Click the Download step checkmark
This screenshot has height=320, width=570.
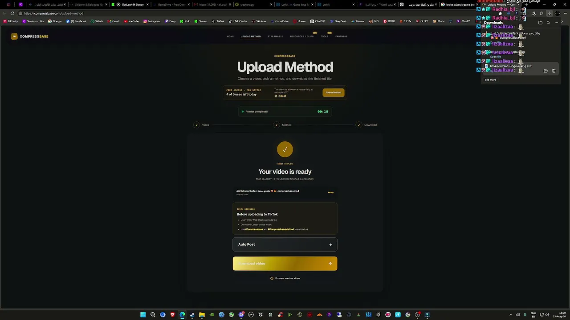point(358,125)
